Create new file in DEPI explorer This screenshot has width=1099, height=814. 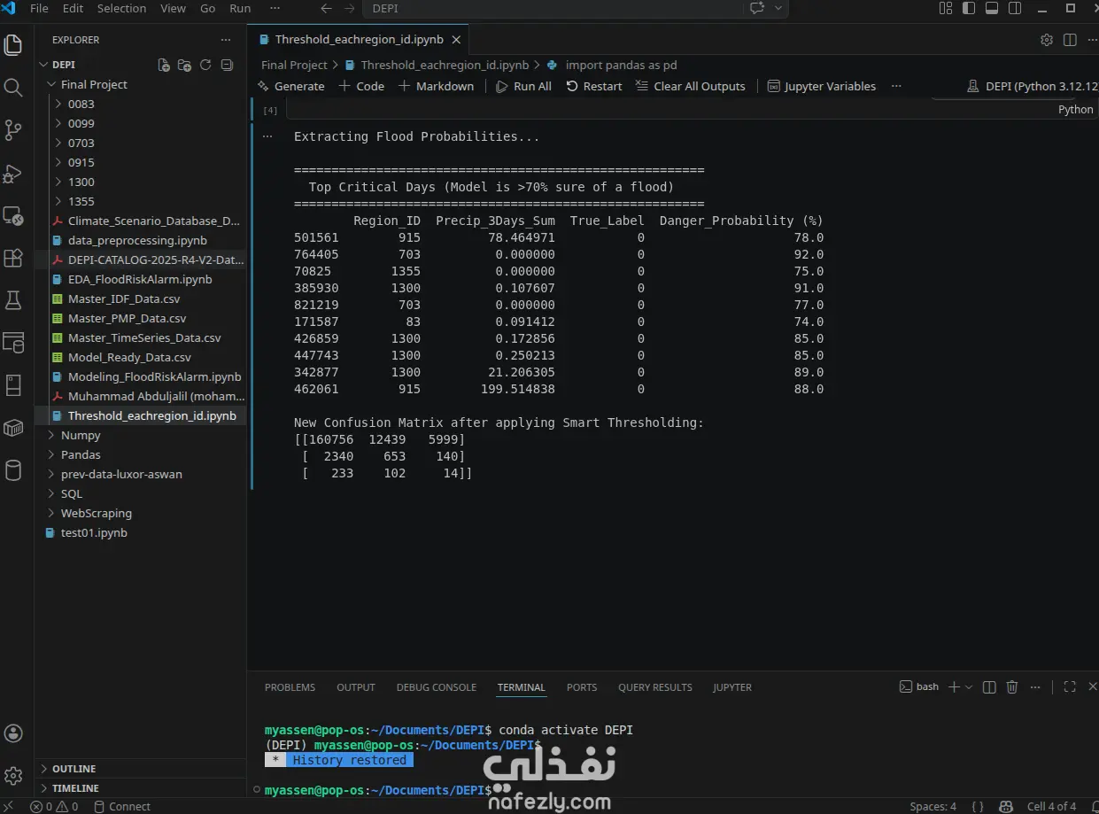pyautogui.click(x=164, y=65)
